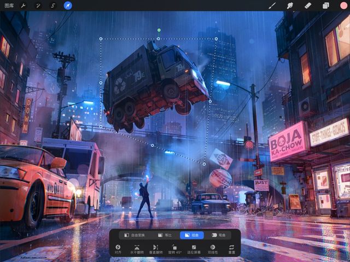Flip vertically with 垂直翻转
This screenshot has width=350, height=262.
coord(156,249)
